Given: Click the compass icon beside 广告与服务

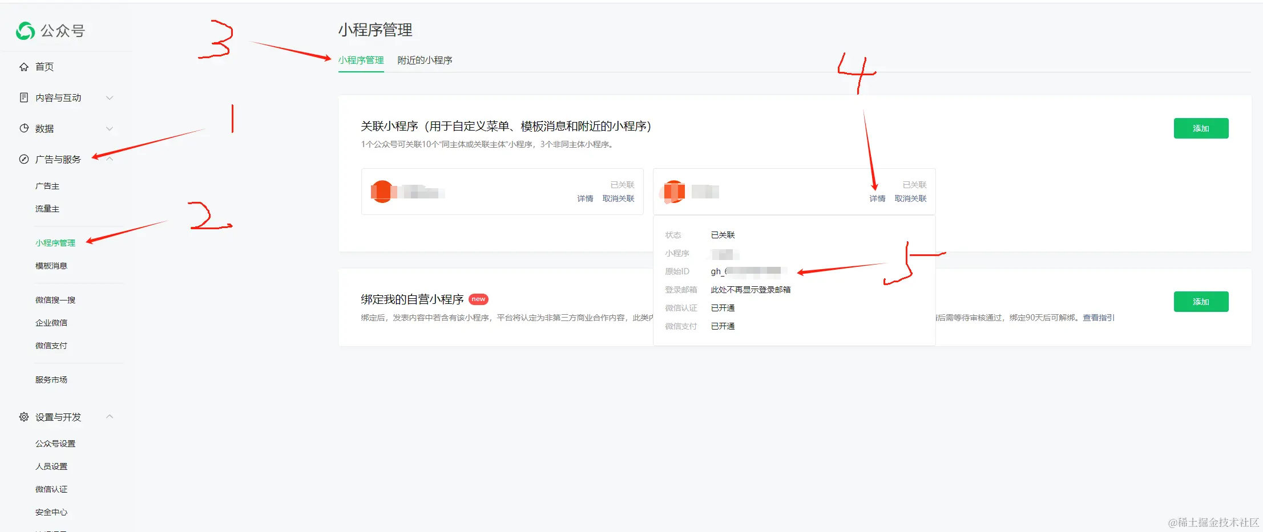Looking at the screenshot, I should click(x=24, y=159).
